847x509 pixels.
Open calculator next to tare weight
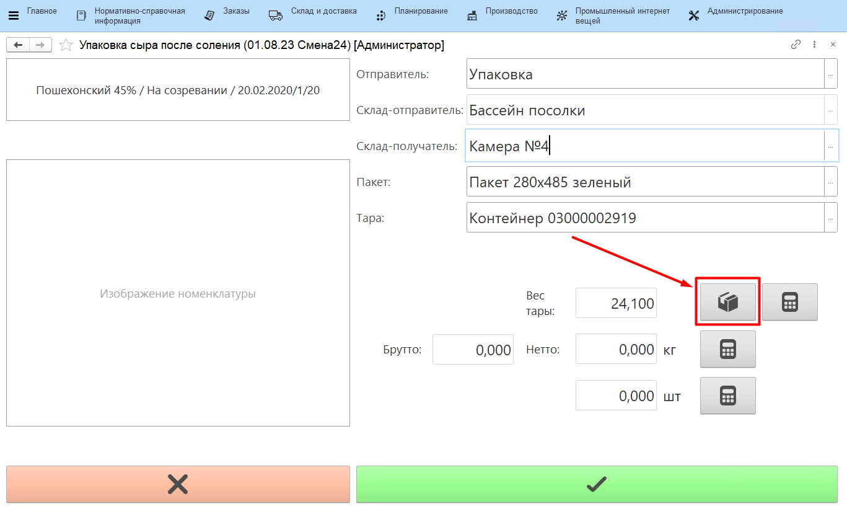[789, 302]
